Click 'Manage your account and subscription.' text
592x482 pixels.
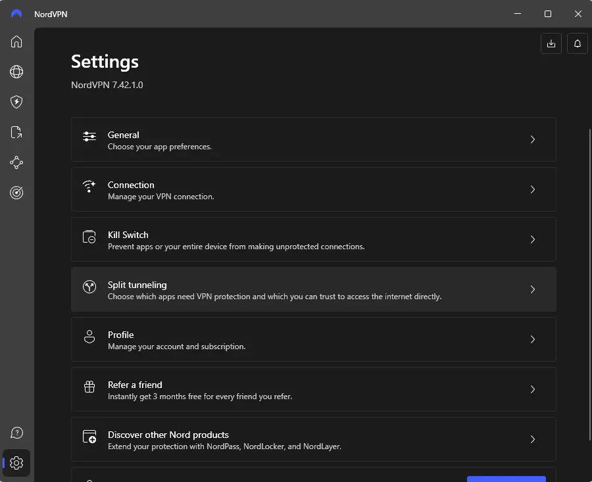pyautogui.click(x=177, y=347)
